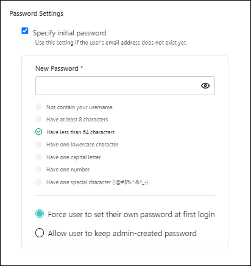Uncheck the Specify initial password checkbox
The width and height of the screenshot is (251, 266).
click(x=25, y=31)
